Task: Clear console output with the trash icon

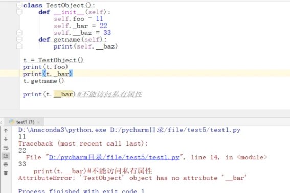Action: click(x=6, y=173)
